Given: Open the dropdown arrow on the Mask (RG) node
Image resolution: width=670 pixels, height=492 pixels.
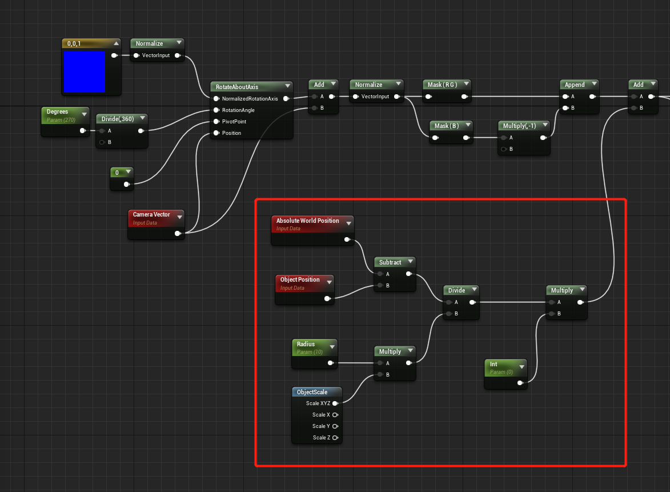Looking at the screenshot, I should 466,84.
